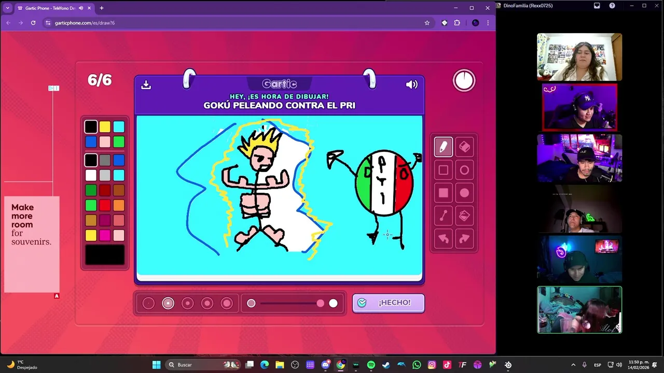This screenshot has width=664, height=373.
Task: Choose the filled rectangle shape tool
Action: pos(443,193)
